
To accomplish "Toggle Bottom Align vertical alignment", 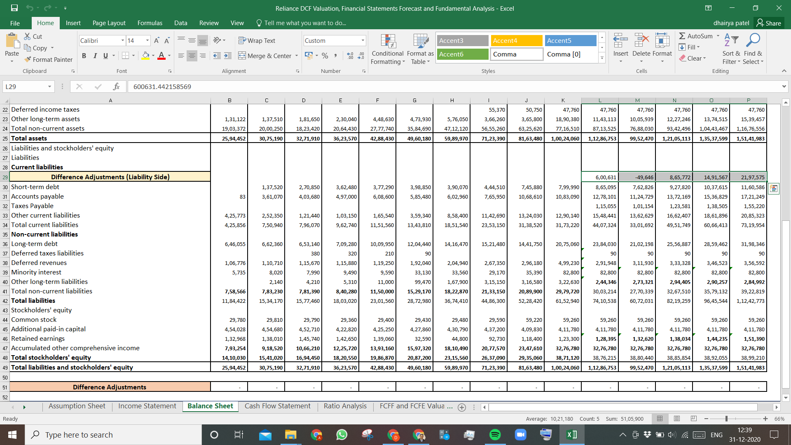I will tap(202, 40).
